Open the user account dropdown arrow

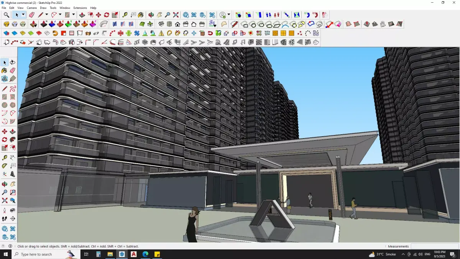click(229, 15)
